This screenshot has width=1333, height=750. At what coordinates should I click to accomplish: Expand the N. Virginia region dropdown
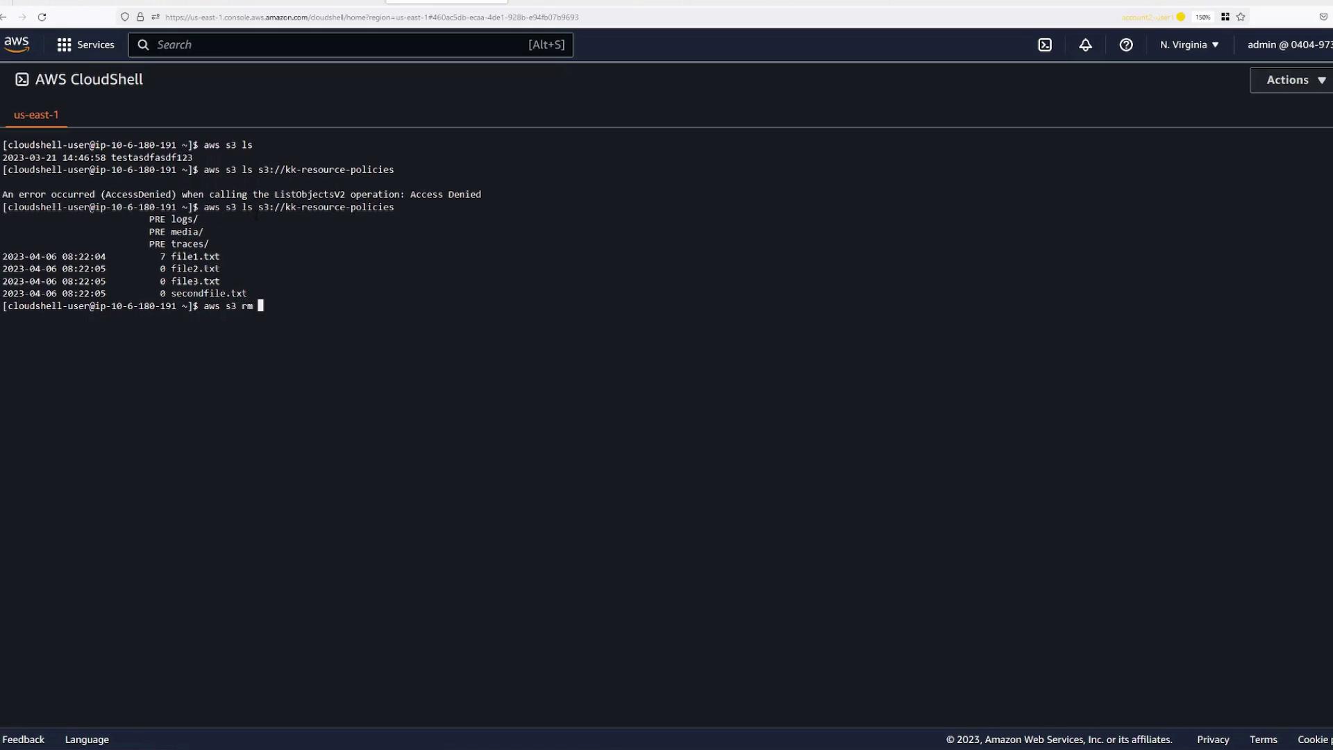(1189, 44)
